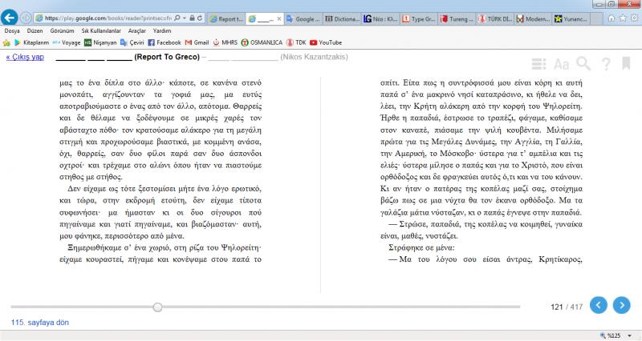Switch to the 'Dictiona...' tab
The width and height of the screenshot is (642, 341).
tap(343, 18)
